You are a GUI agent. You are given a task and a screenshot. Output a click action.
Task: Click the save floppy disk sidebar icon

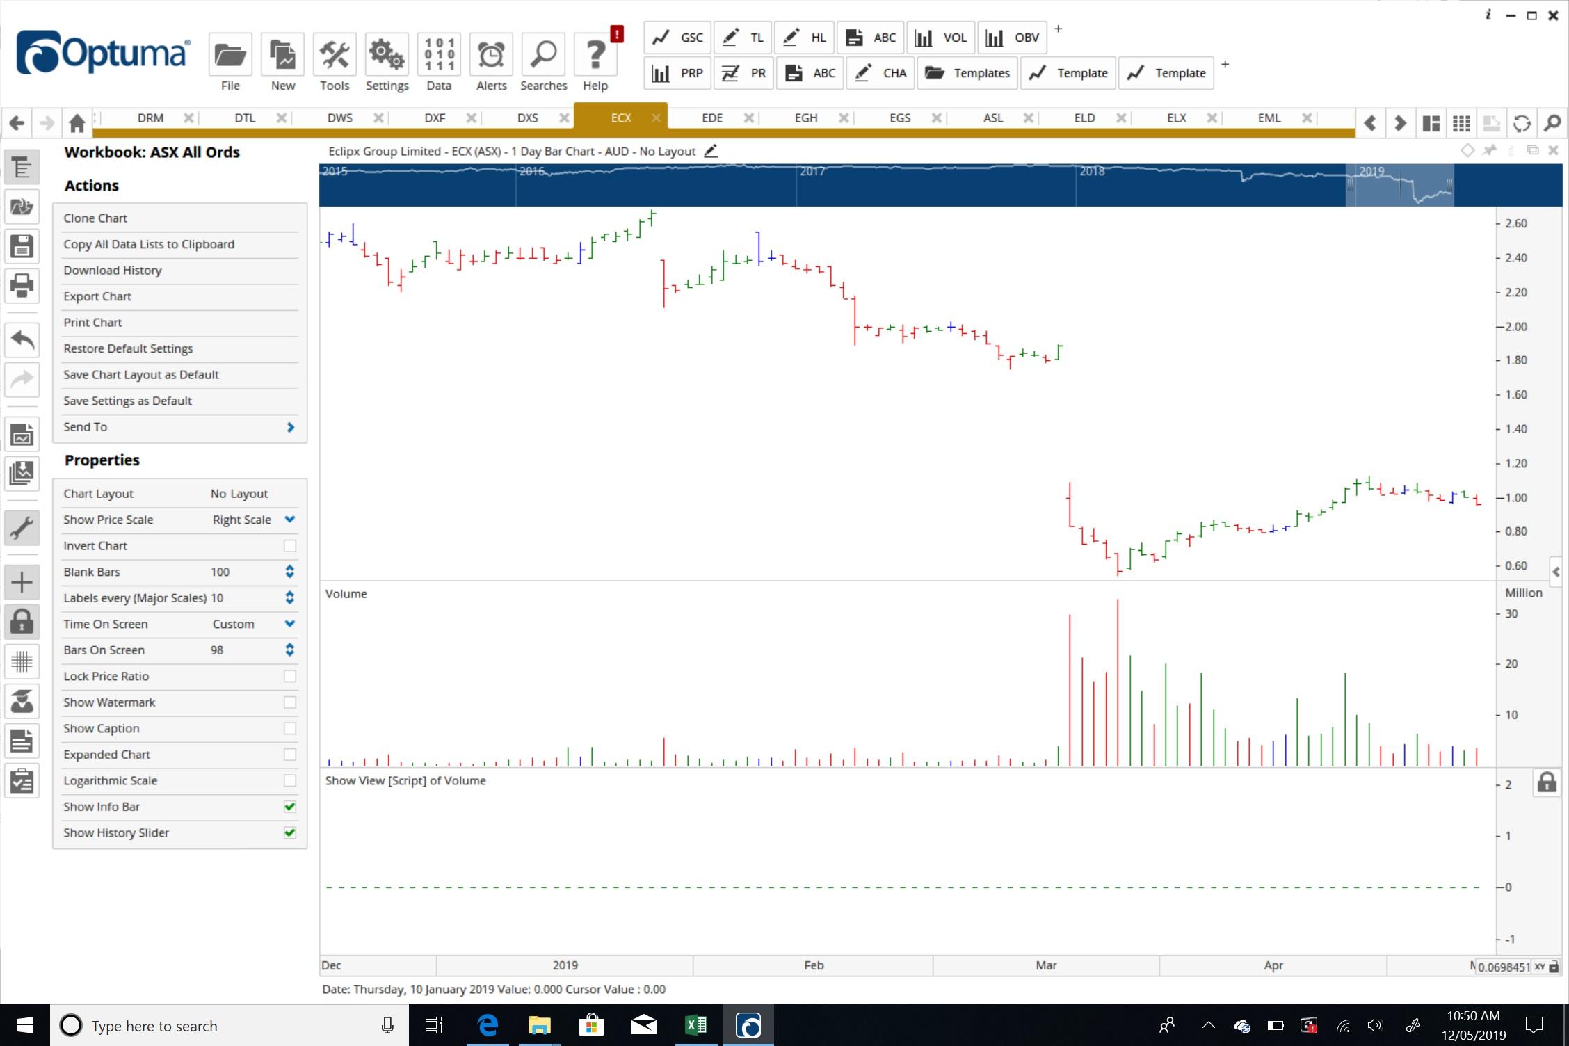pyautogui.click(x=22, y=246)
